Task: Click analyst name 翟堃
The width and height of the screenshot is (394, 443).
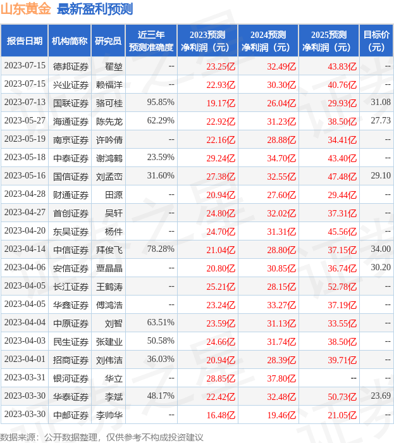Action: pos(114,66)
